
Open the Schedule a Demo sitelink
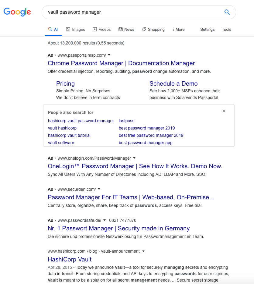click(x=173, y=84)
